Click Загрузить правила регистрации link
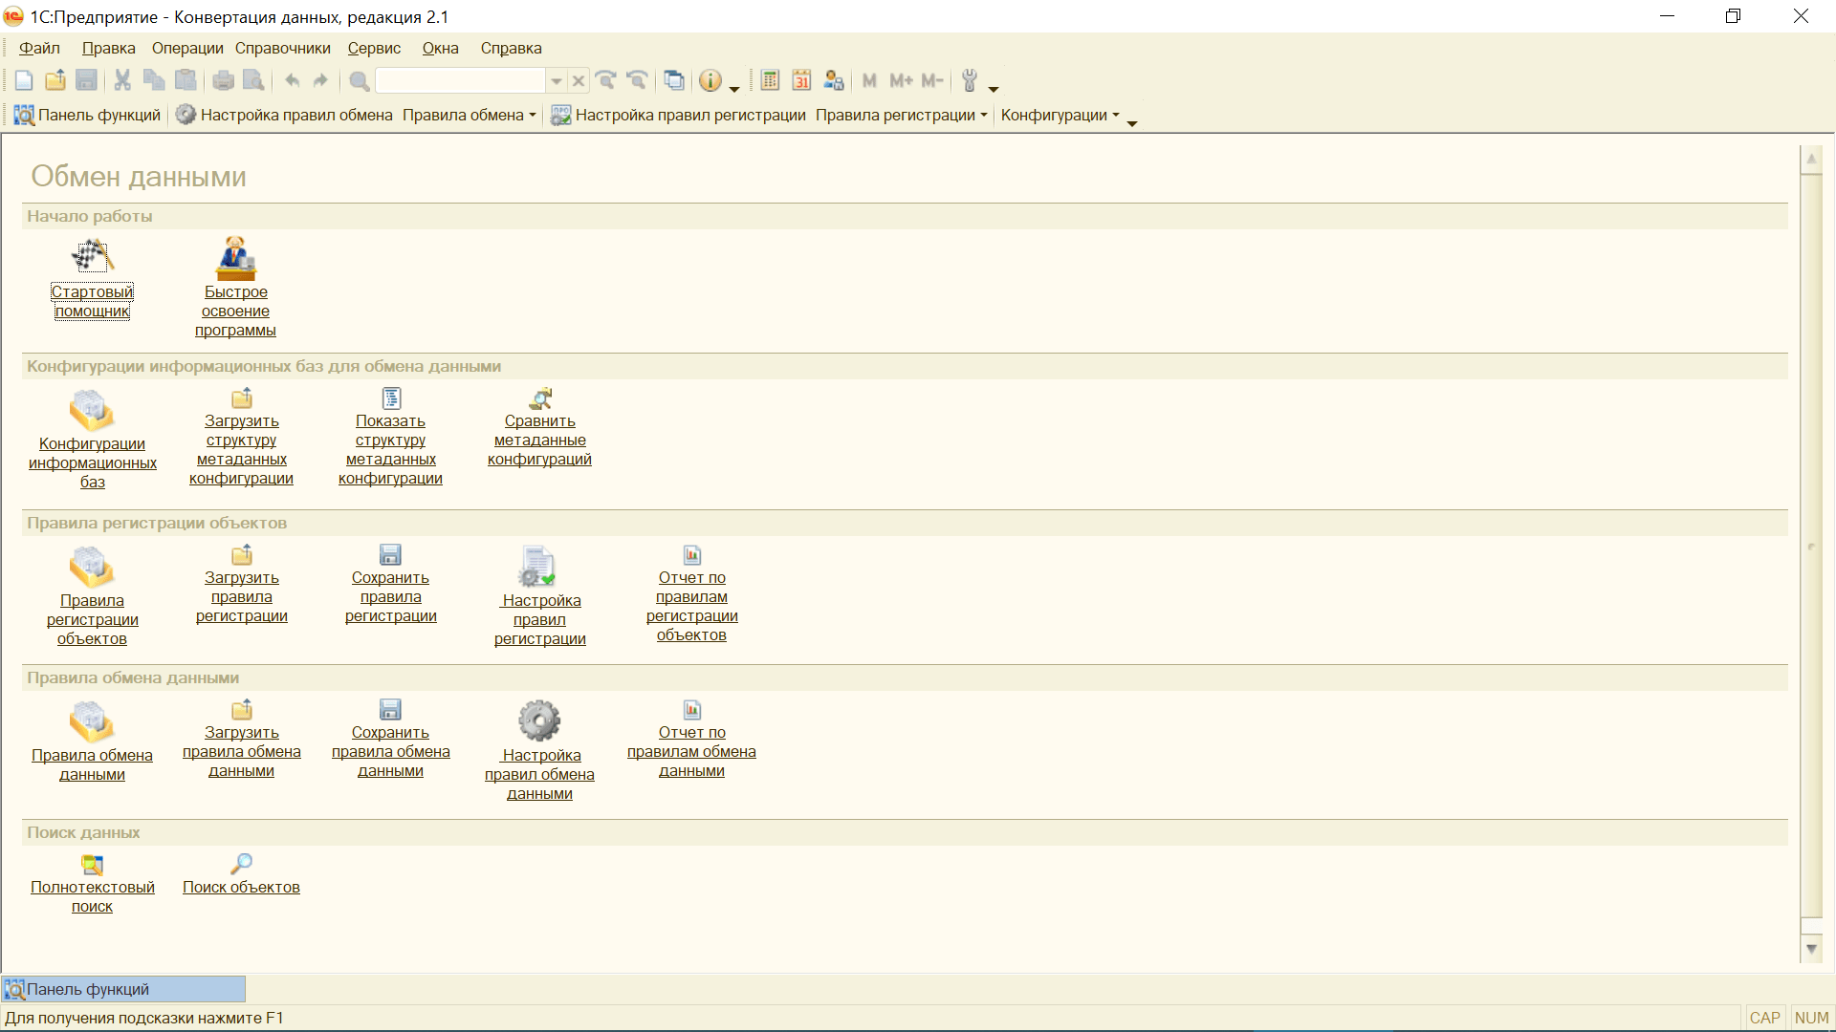The image size is (1836, 1032). tap(241, 596)
